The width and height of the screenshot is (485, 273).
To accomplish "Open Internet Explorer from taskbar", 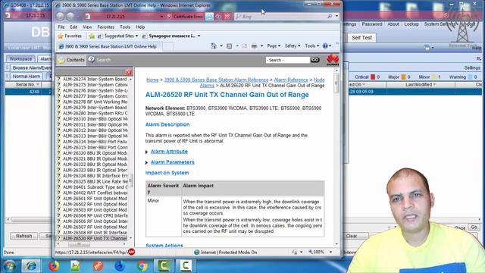I will click(30, 266).
